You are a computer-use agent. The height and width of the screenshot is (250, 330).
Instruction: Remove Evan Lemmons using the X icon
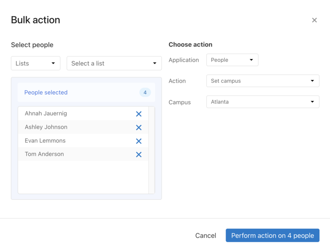139,141
